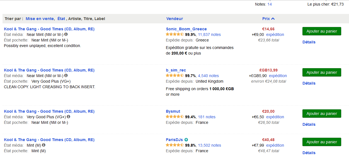This screenshot has height=165, width=349.
Task: Sort listings by État
Action: pos(61,19)
